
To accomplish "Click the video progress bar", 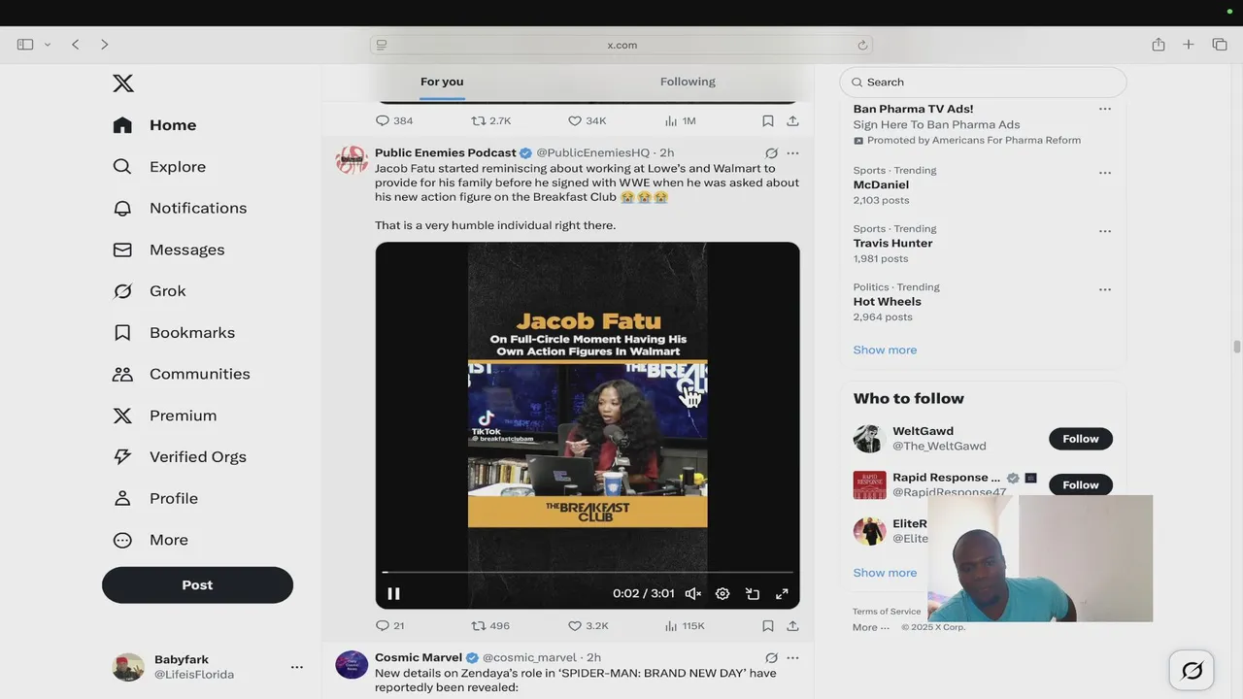I will tap(588, 573).
